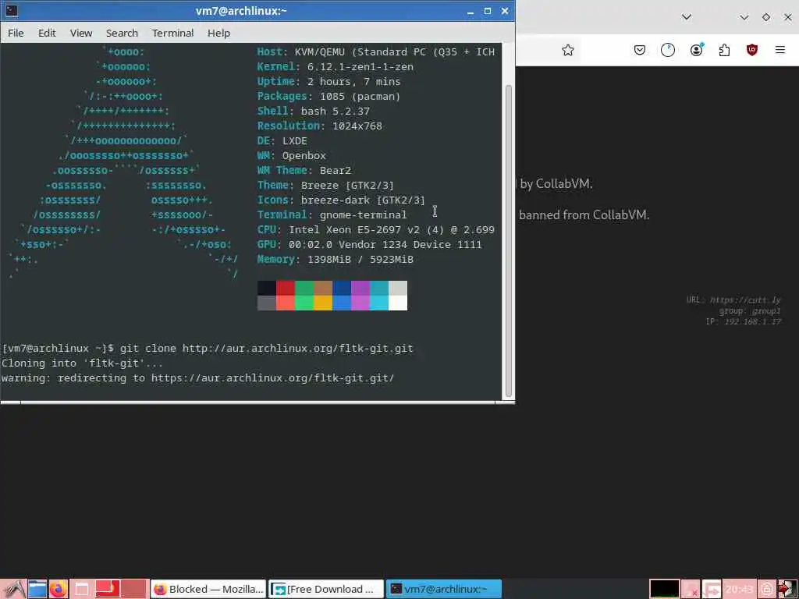Click the tray icon with the arrow and window

(x=712, y=590)
